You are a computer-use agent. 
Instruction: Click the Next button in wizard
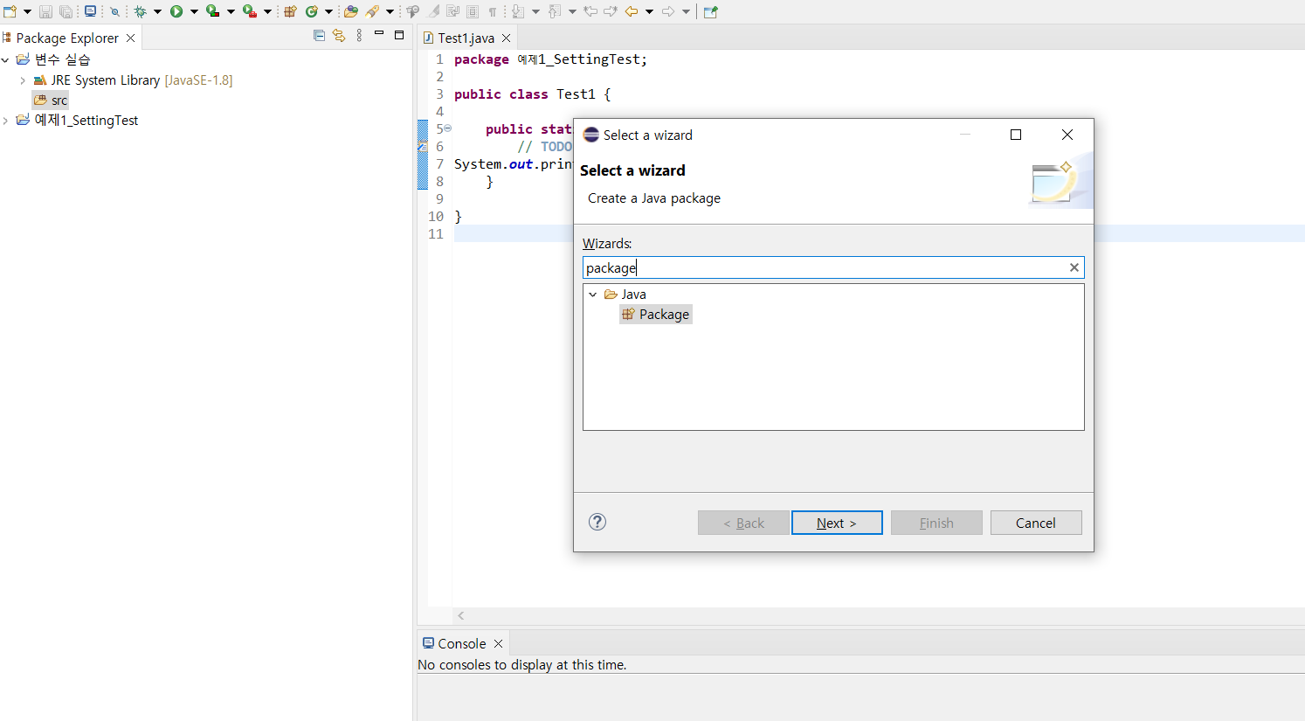point(837,523)
